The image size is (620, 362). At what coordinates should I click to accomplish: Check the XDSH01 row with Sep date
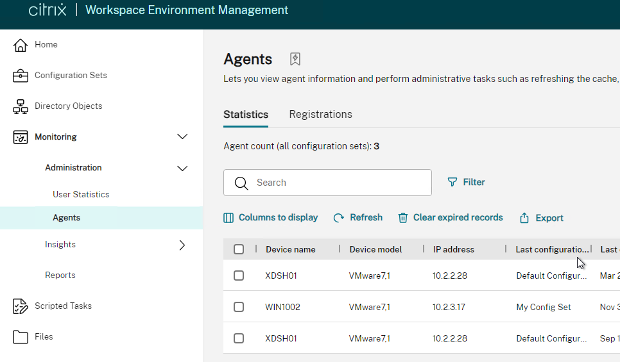[x=238, y=338]
